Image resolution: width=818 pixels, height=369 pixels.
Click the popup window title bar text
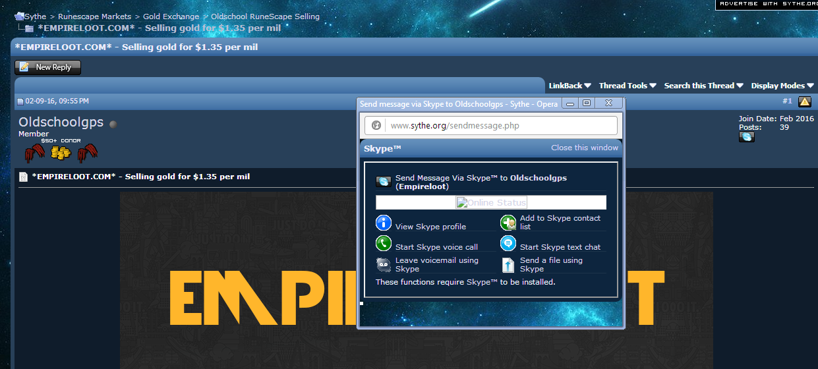(x=459, y=103)
